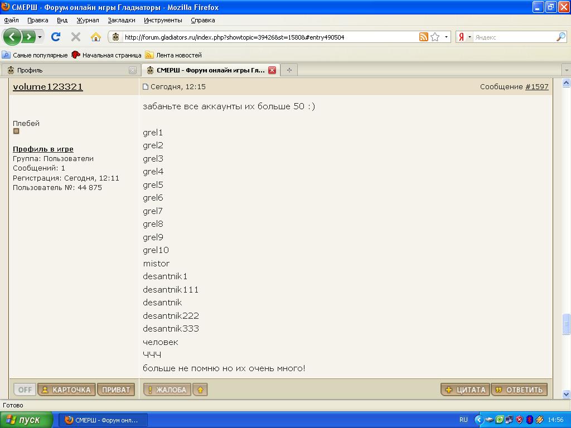Open the volume123321 user profile link

click(48, 87)
